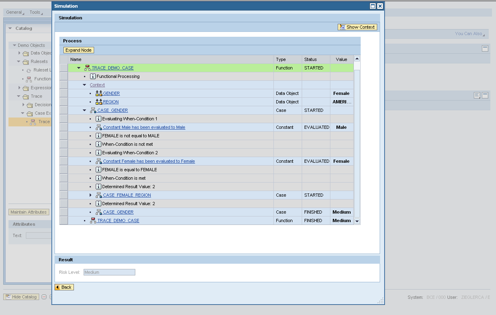Open the General menu
The height and width of the screenshot is (315, 496).
pyautogui.click(x=15, y=13)
